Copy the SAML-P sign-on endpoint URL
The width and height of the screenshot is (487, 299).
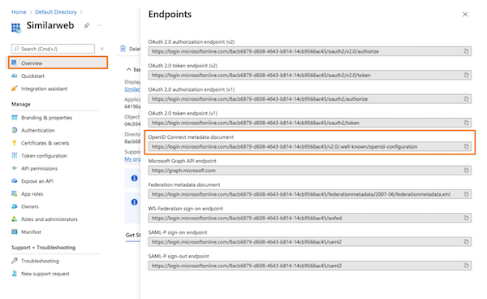coord(466,242)
